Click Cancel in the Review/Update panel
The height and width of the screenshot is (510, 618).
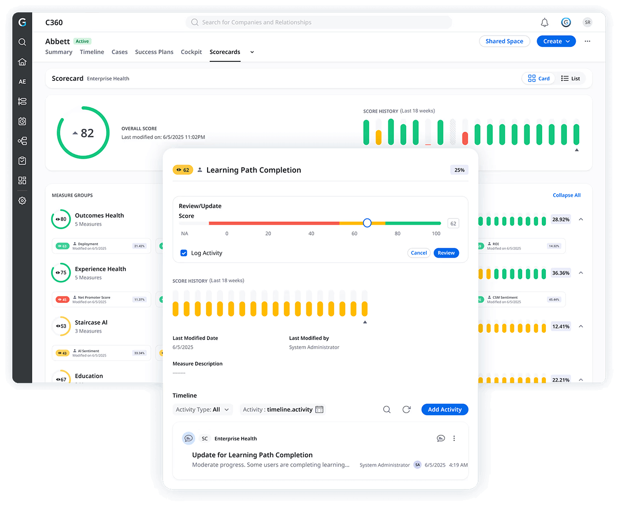419,253
